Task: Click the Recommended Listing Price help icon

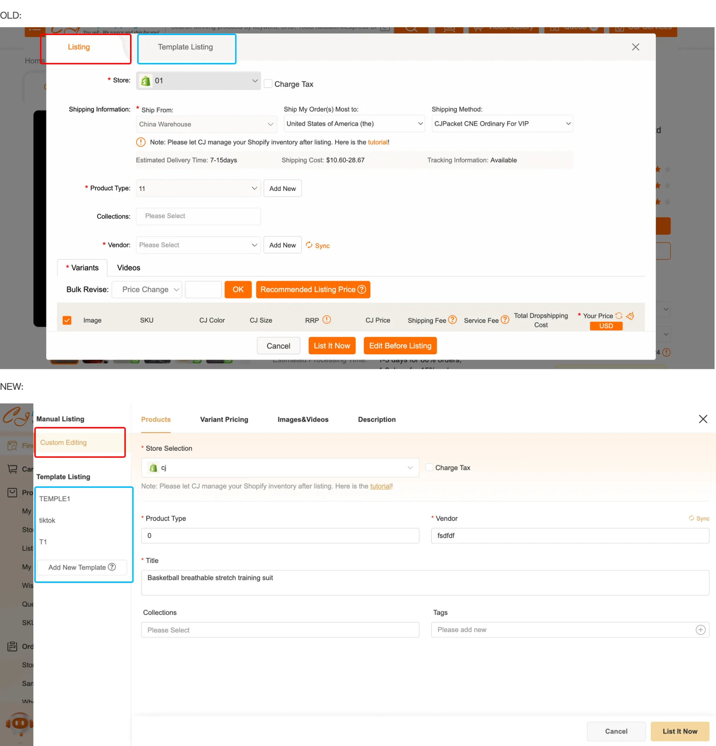Action: click(x=362, y=289)
